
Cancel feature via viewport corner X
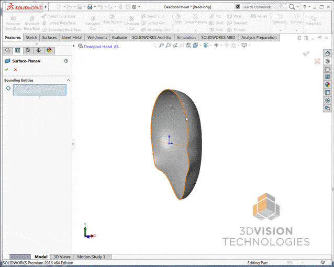317,61
